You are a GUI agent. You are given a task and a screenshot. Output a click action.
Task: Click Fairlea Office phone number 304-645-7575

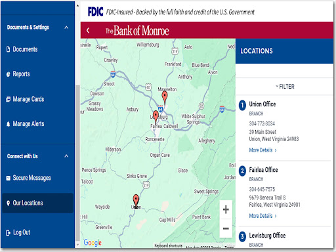click(x=262, y=189)
